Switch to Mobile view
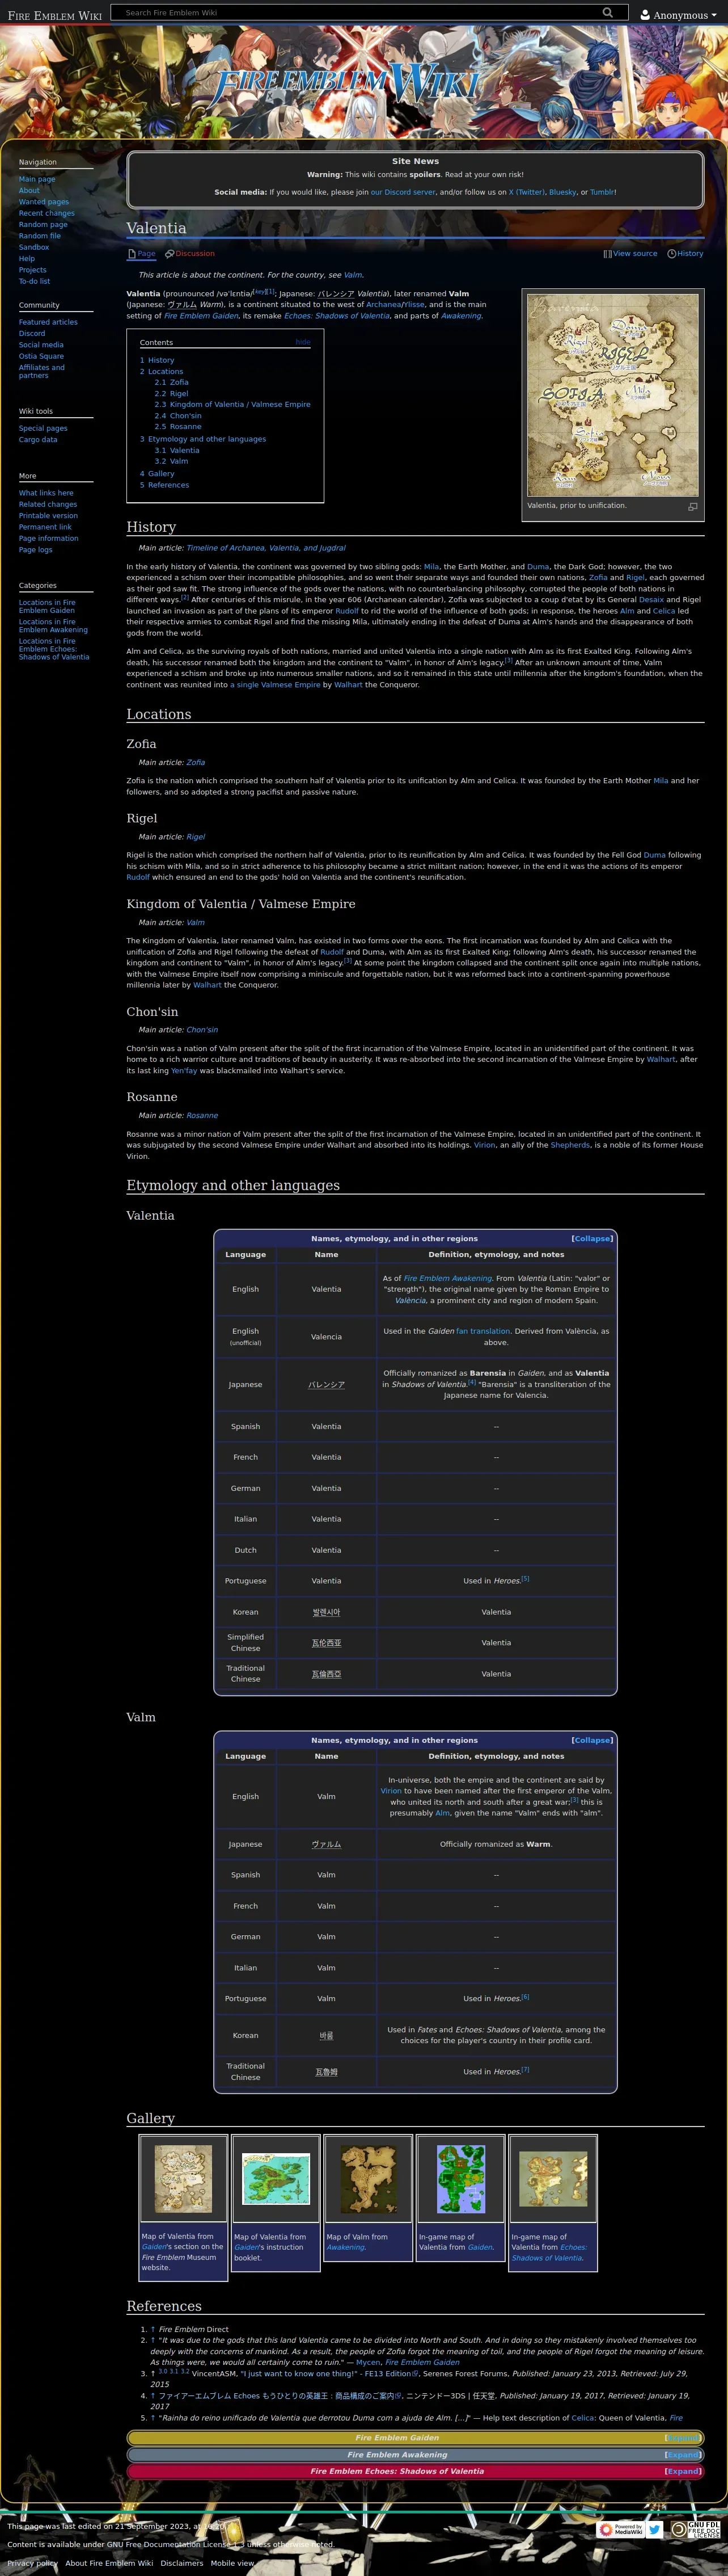This screenshot has width=728, height=2576. point(232,2563)
